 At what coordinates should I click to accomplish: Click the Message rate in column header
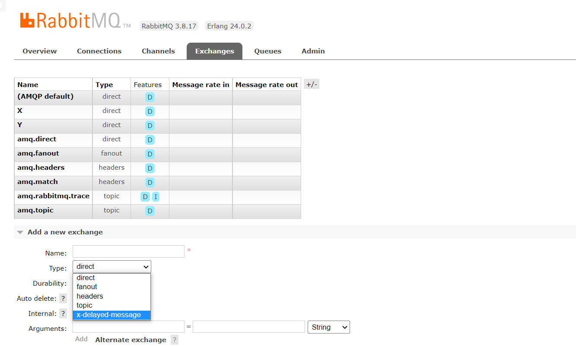point(200,85)
